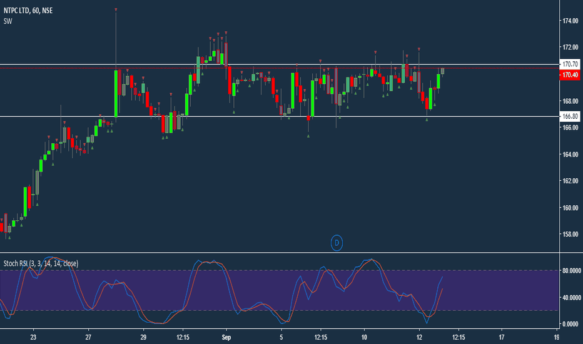Click the 172.00 price axis label
This screenshot has height=344, width=583.
[570, 47]
